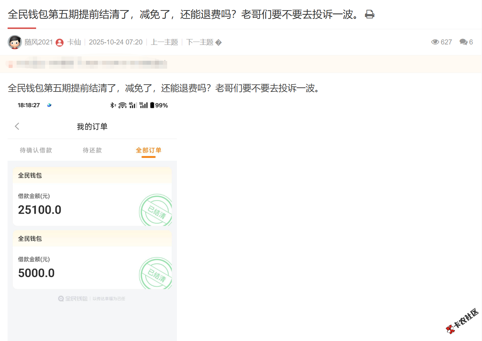Click the 4G signal strength icon
Viewport: 482px width, 341px height.
click(x=133, y=105)
